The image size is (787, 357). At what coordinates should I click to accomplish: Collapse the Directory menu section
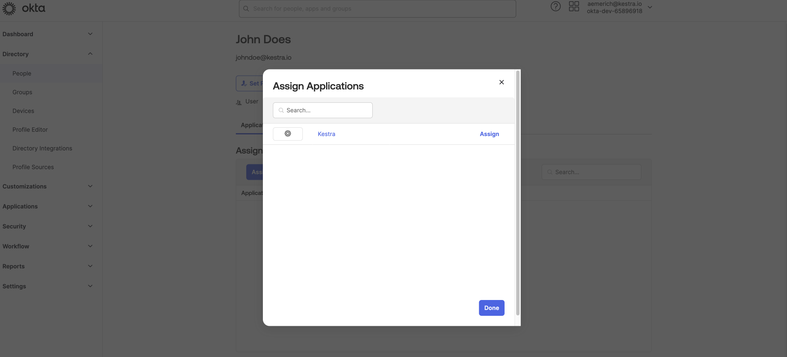[x=90, y=54]
